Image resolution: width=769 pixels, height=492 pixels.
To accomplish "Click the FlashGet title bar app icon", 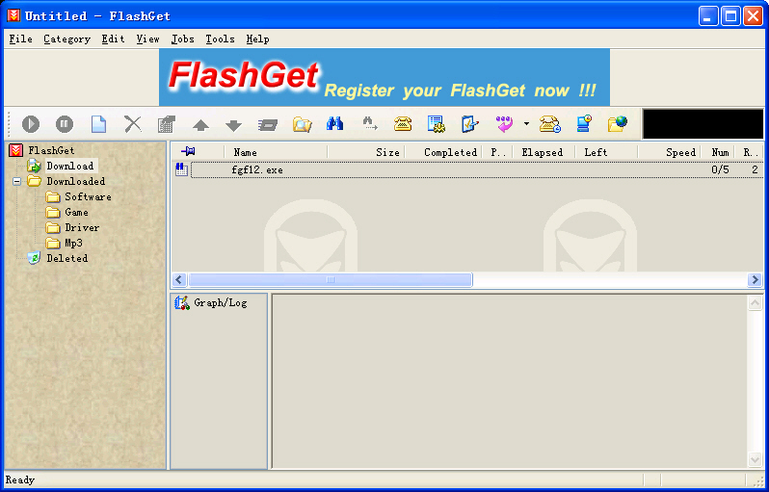I will point(13,15).
